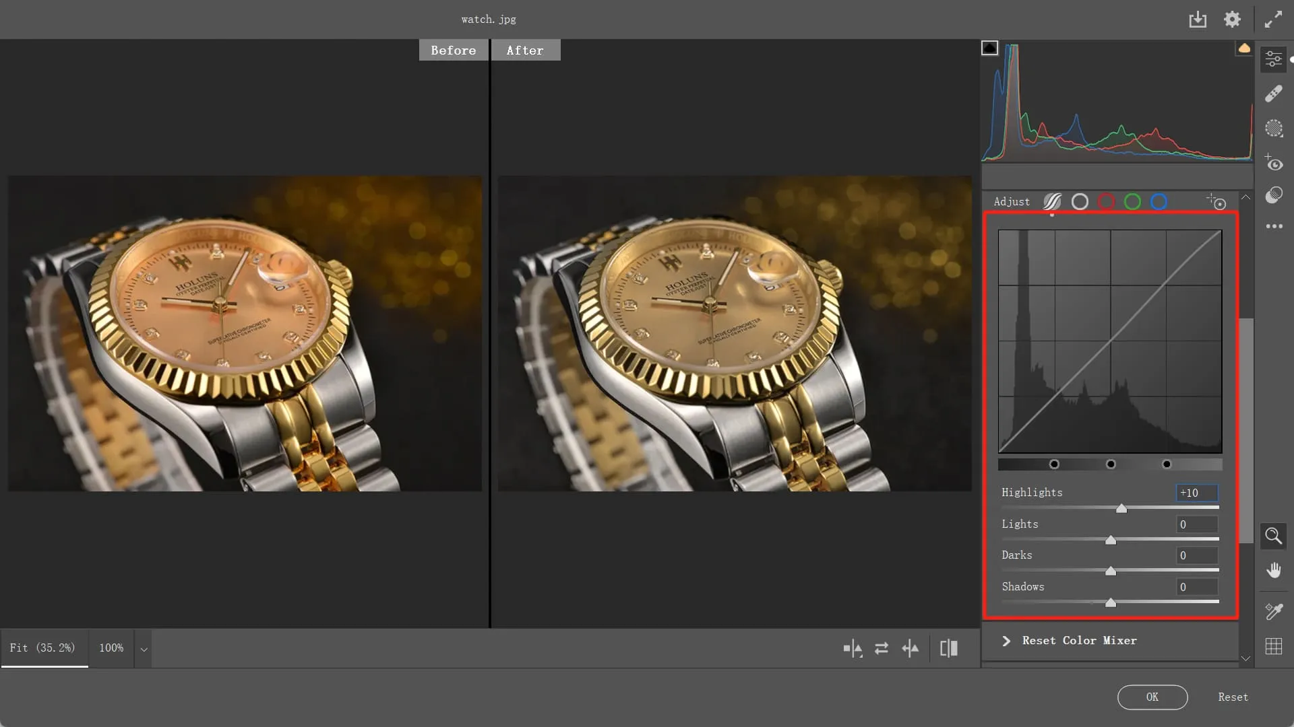Toggle highlight clipping warning in histogram
This screenshot has height=727, width=1294.
[1244, 48]
